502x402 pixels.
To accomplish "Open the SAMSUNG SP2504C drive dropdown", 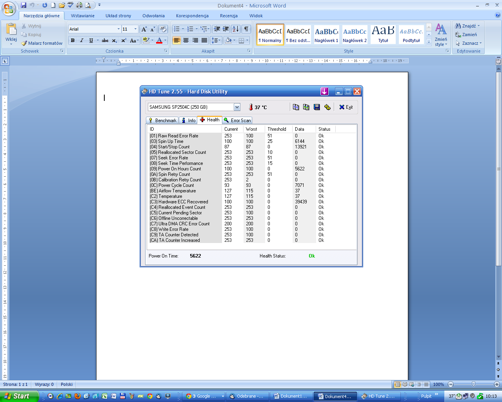I will pyautogui.click(x=237, y=107).
